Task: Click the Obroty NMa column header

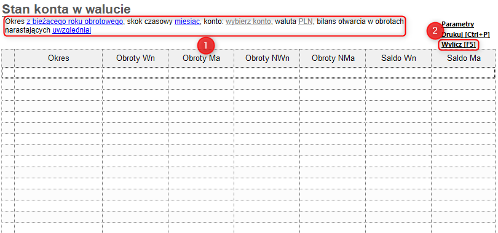Action: click(x=333, y=58)
